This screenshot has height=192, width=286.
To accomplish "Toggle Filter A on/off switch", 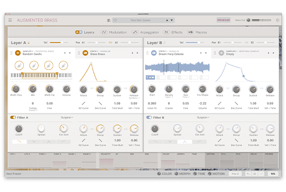I will [13, 117].
